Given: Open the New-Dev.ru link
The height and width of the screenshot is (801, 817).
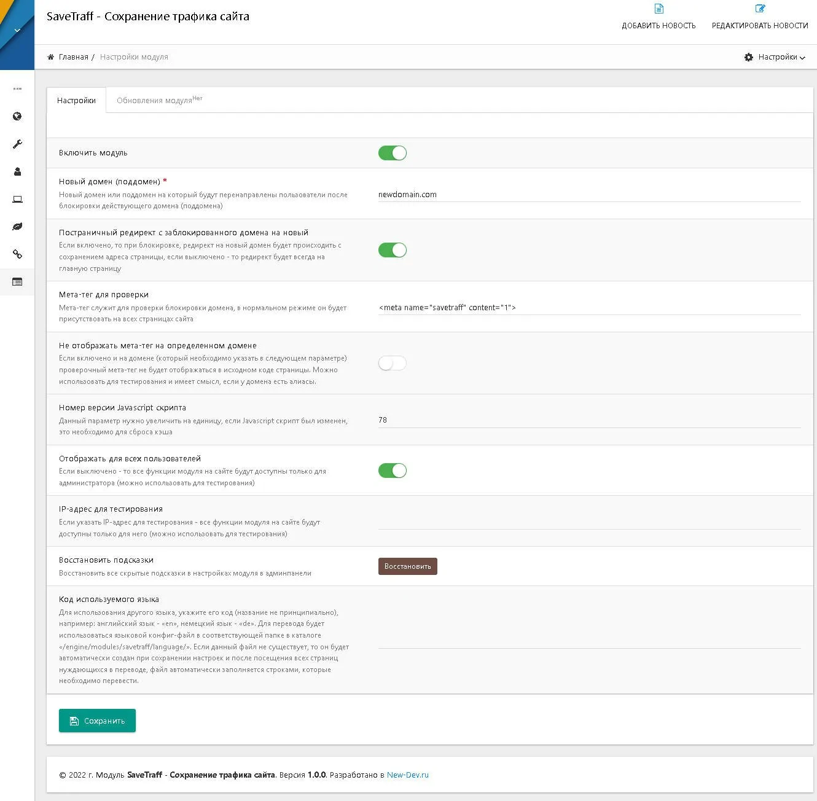Looking at the screenshot, I should click(408, 775).
